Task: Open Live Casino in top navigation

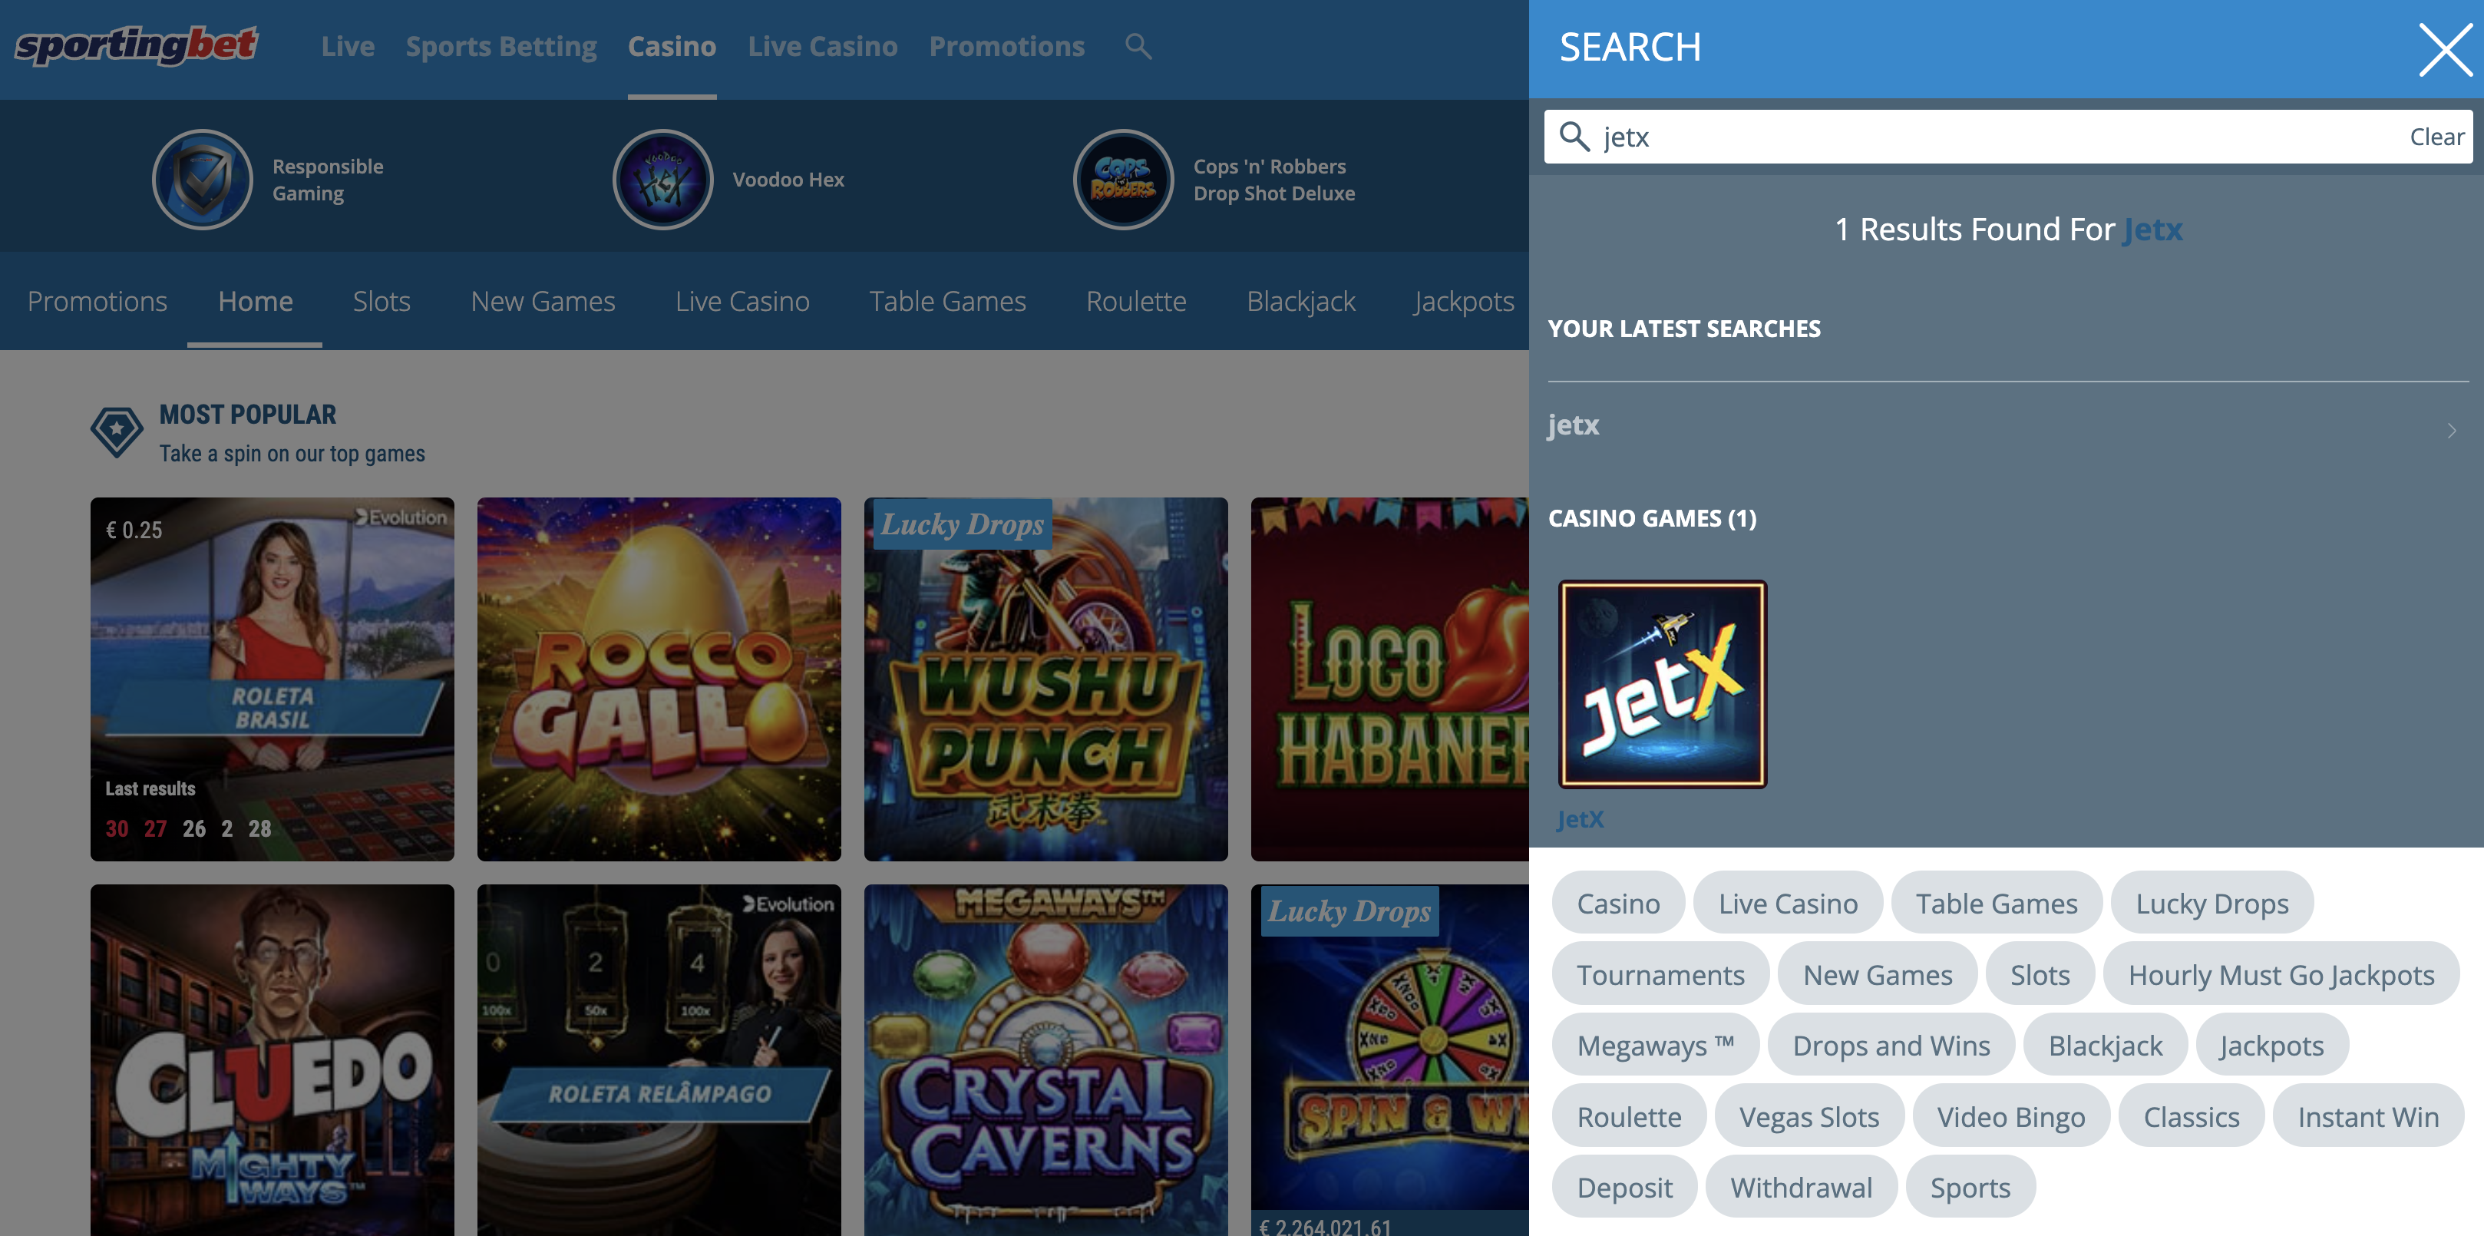Action: click(821, 46)
